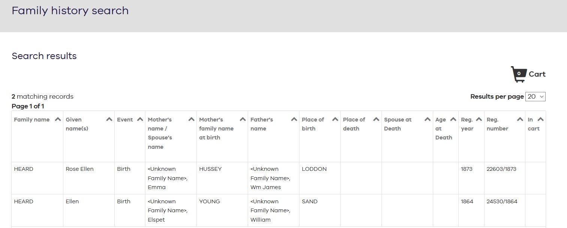Sort by Event column arrow
567x228 pixels.
pyautogui.click(x=140, y=120)
